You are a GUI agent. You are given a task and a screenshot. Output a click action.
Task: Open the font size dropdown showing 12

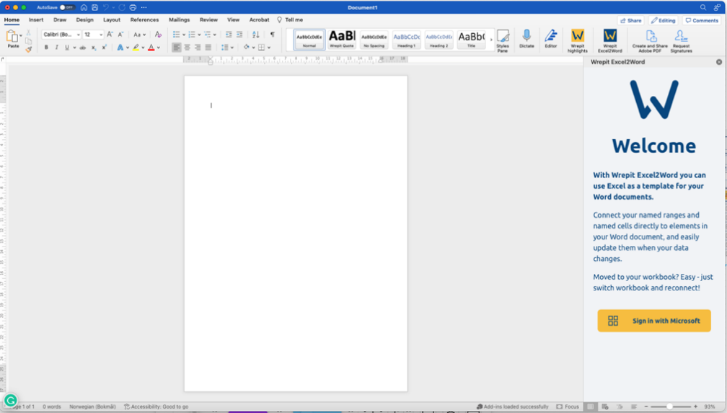pyautogui.click(x=93, y=35)
